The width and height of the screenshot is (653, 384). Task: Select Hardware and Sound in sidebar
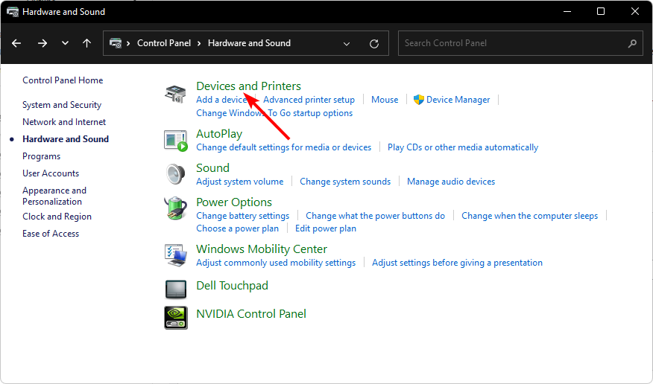tap(66, 139)
